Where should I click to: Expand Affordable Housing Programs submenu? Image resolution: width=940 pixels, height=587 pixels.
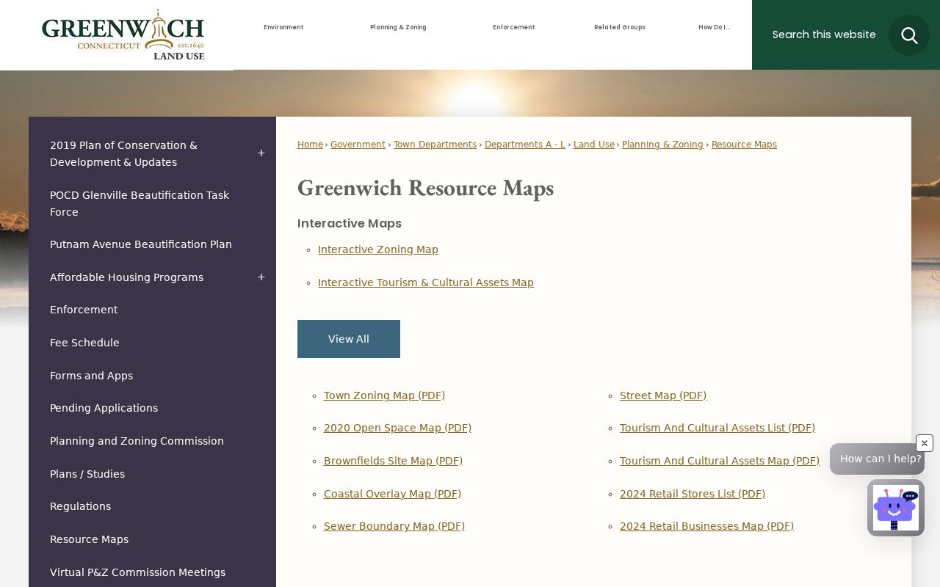[261, 277]
